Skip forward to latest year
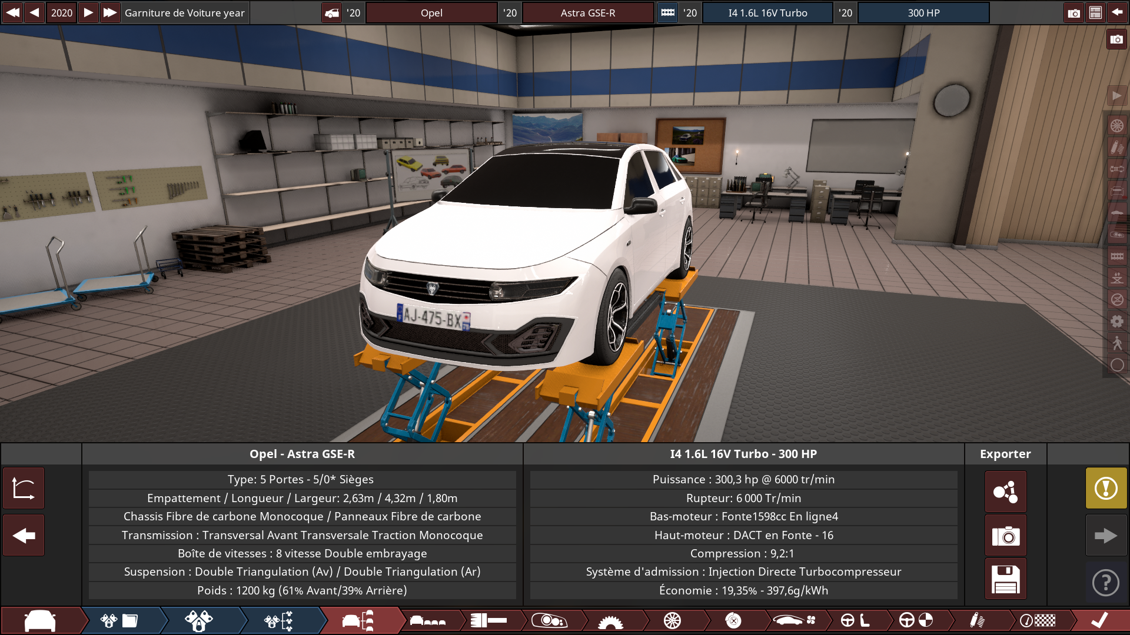The height and width of the screenshot is (635, 1130). [x=110, y=12]
